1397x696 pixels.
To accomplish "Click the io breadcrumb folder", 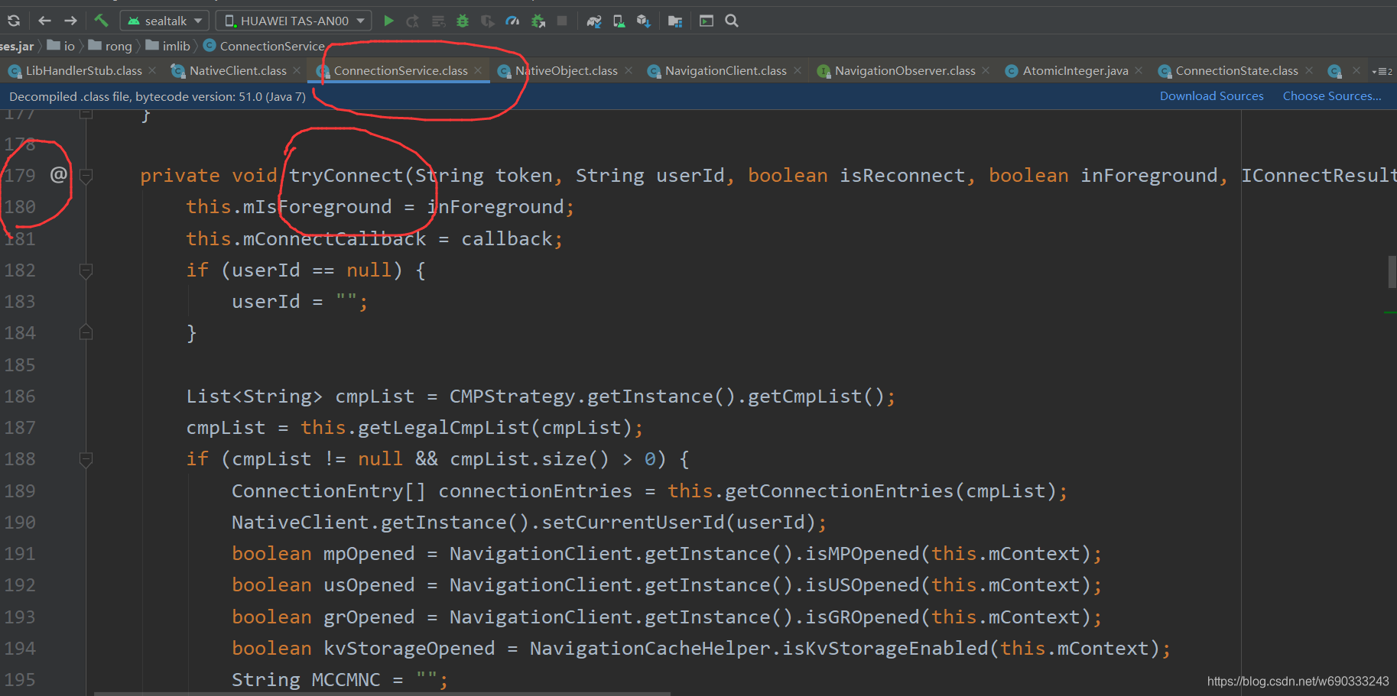I will pyautogui.click(x=61, y=46).
